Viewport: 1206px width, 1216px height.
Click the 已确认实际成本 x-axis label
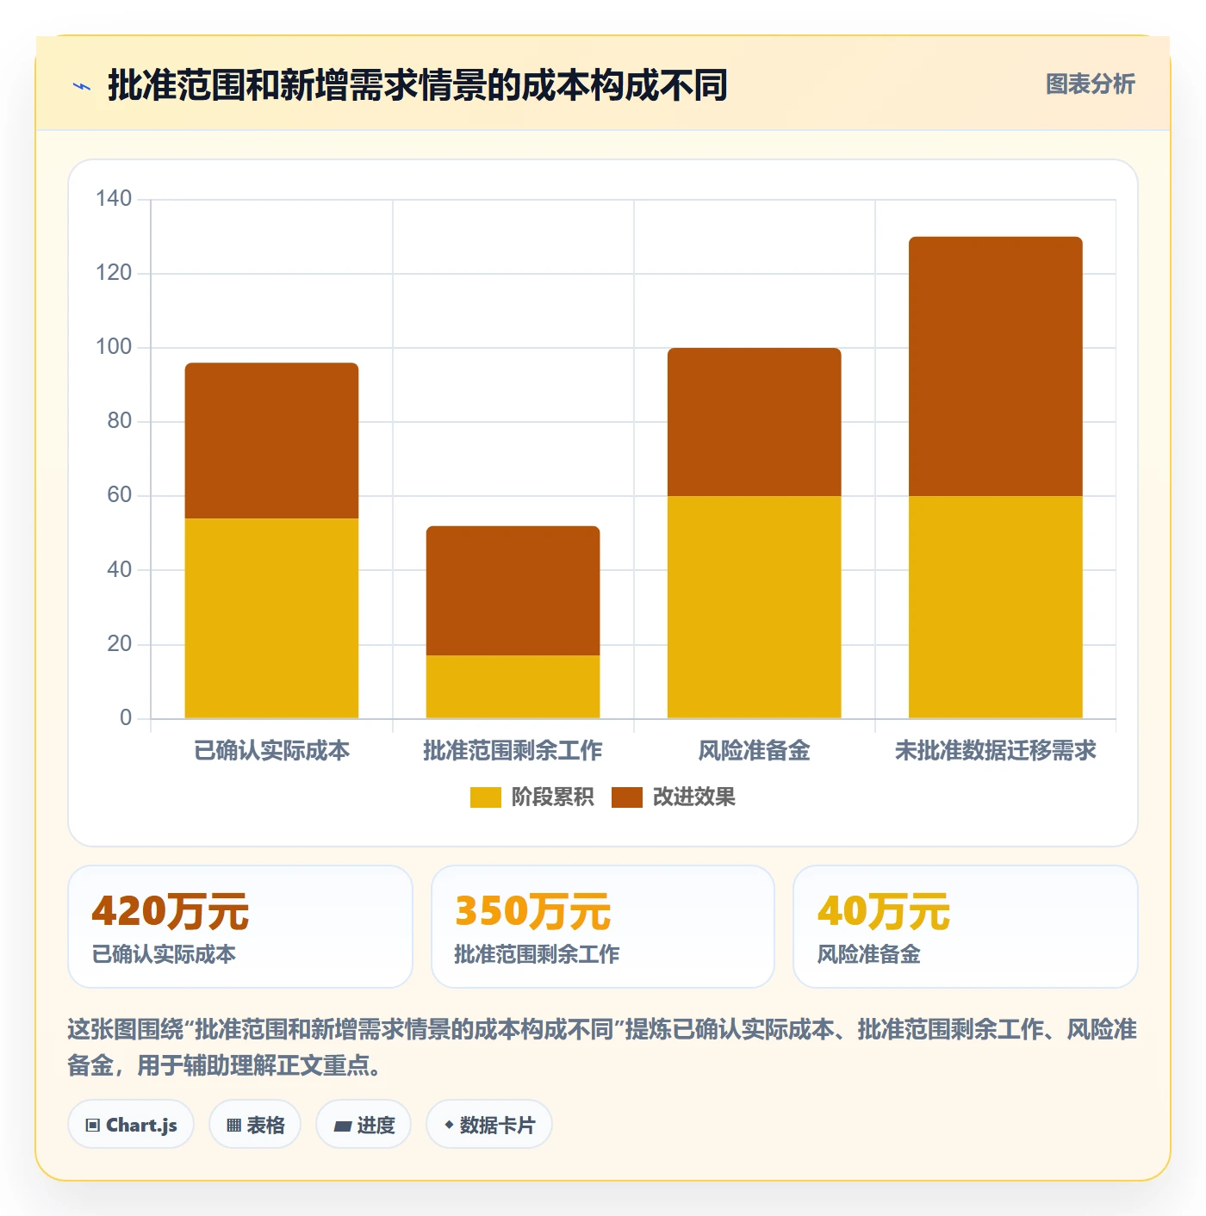click(271, 751)
